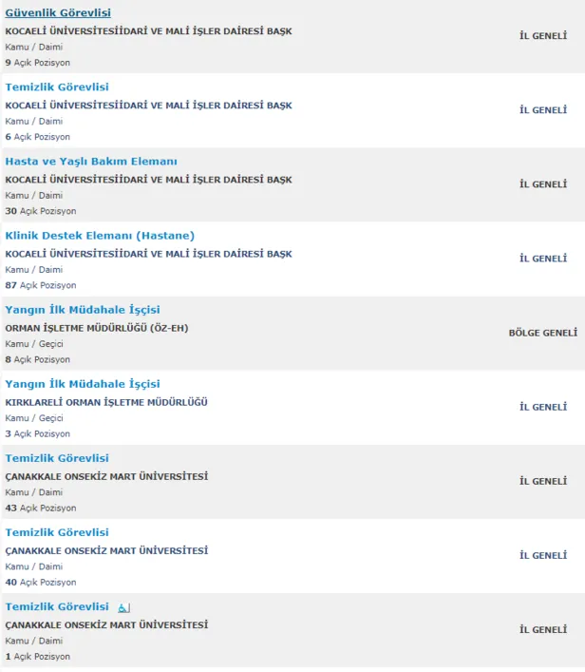The width and height of the screenshot is (585, 672).
Task: Open Temizlik Görevlisi listing with 43 positions
Action: coord(57,458)
